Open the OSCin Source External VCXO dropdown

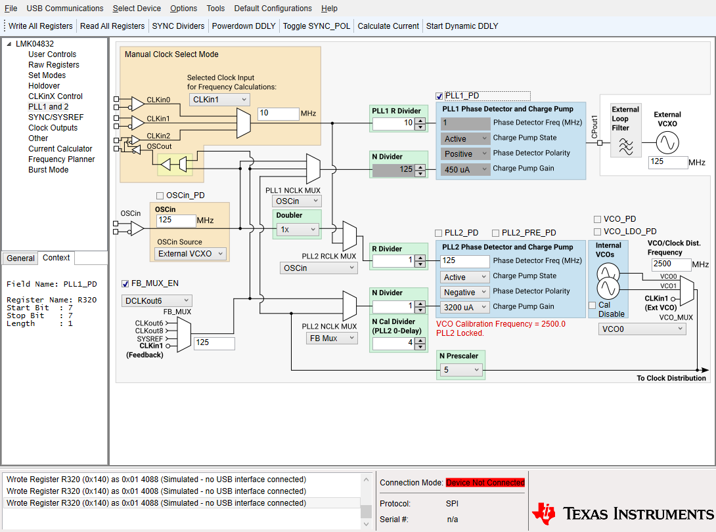pos(190,253)
